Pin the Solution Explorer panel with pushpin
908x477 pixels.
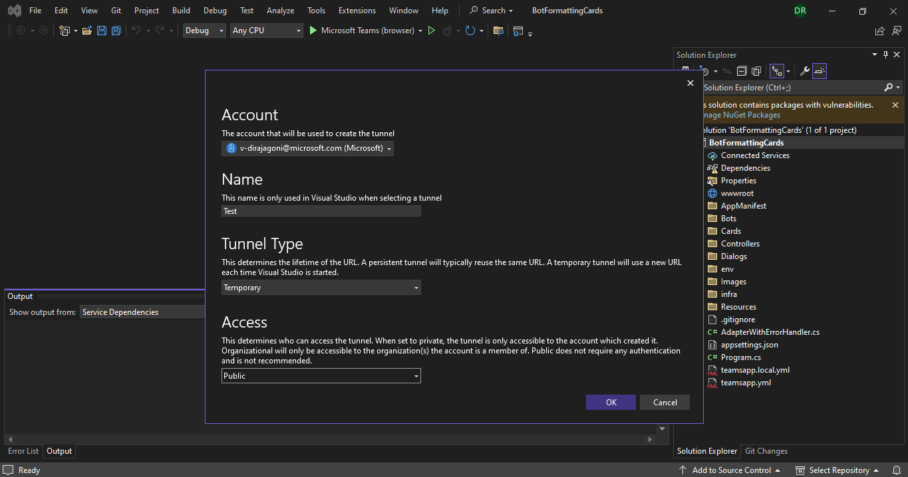pos(885,55)
